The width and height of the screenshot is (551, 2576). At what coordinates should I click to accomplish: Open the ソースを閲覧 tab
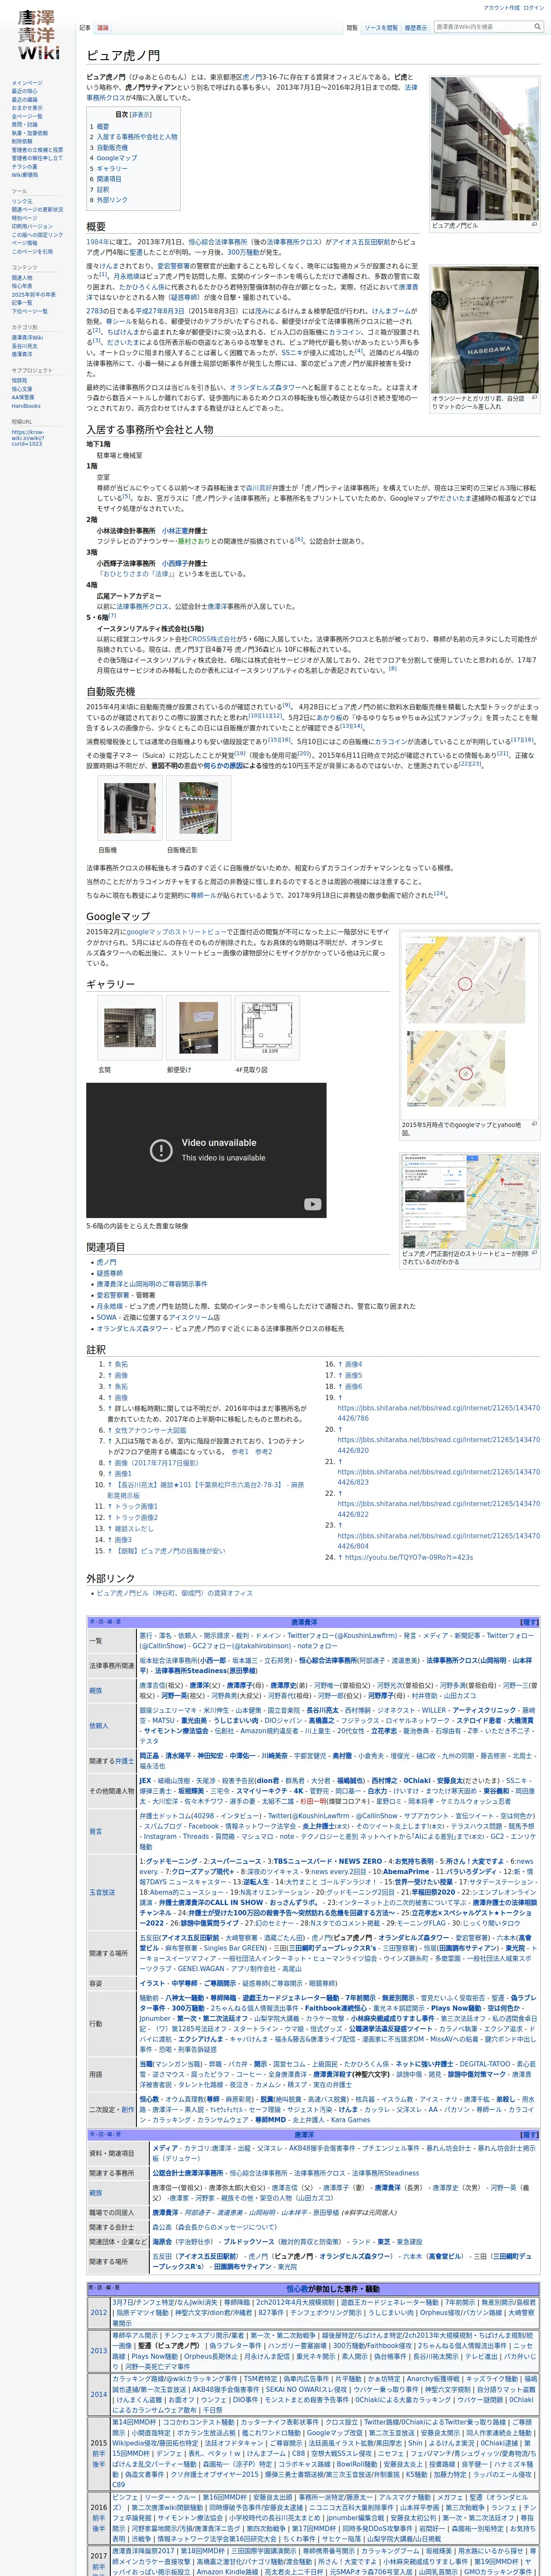tap(381, 28)
